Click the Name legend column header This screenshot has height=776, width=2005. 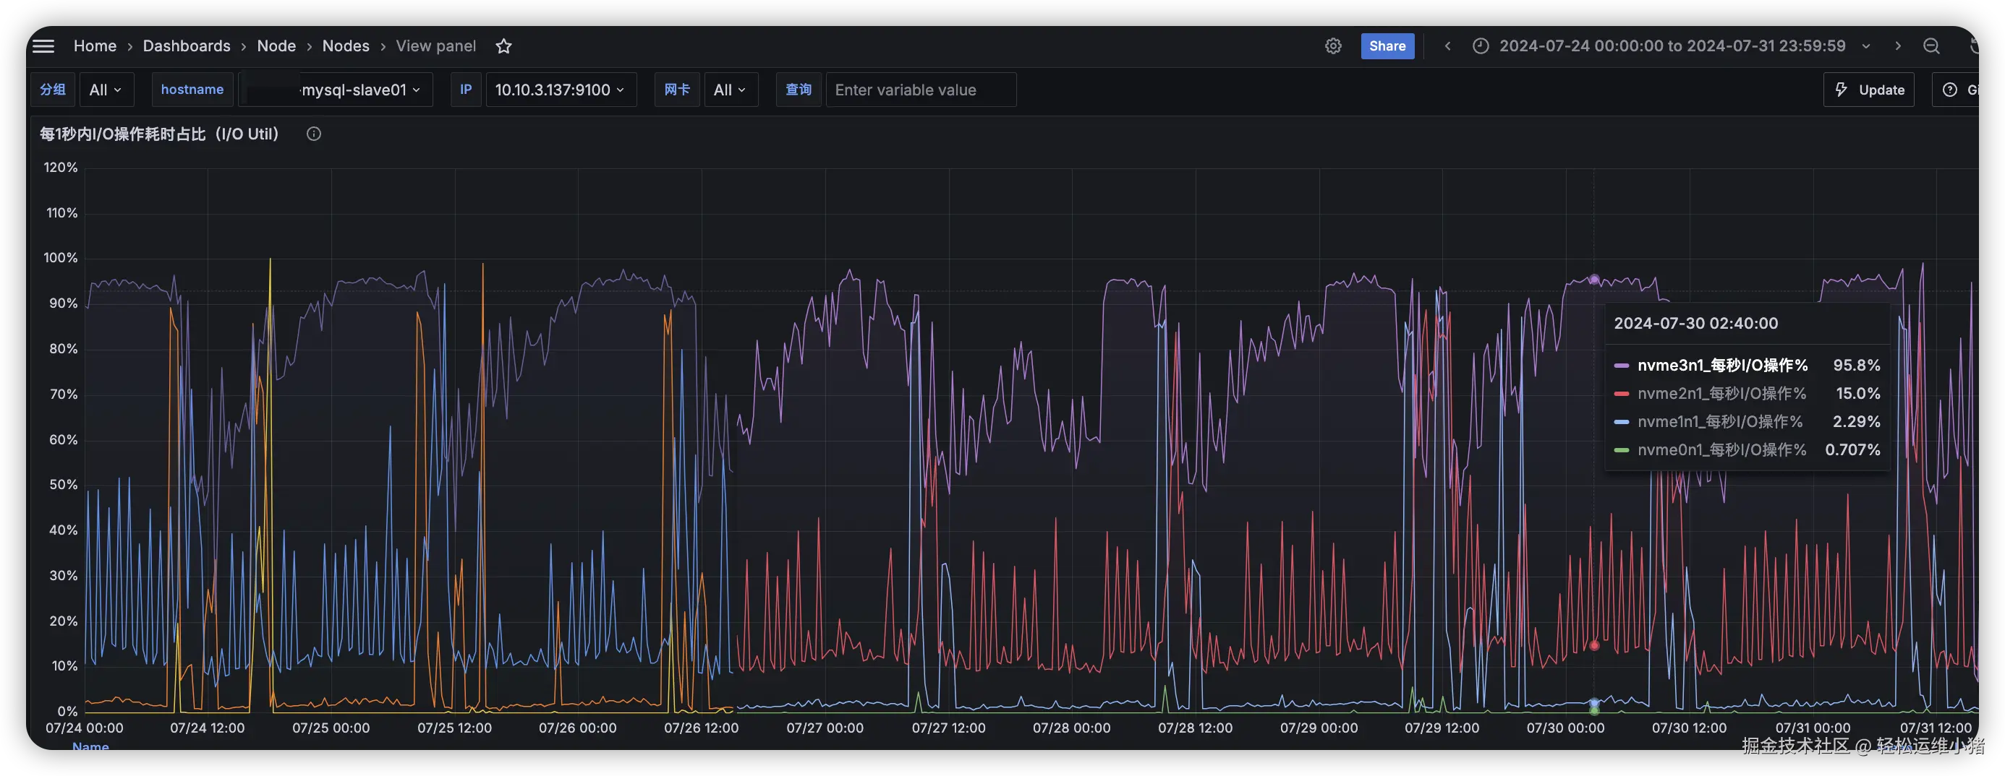[90, 746]
